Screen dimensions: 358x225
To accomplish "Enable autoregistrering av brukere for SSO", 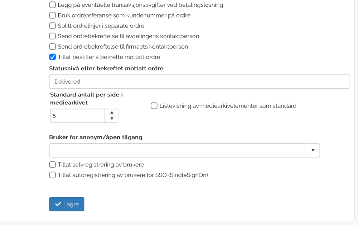I will [53, 175].
